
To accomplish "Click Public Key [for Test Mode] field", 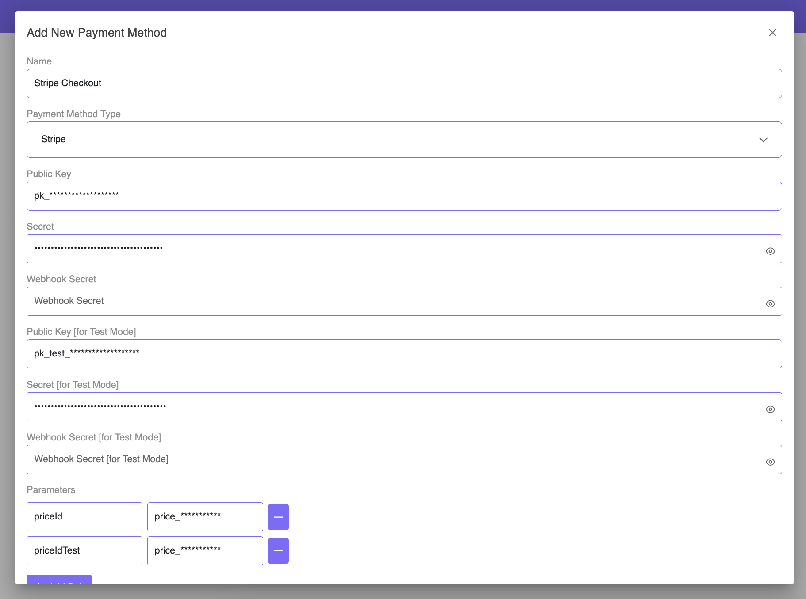I will pos(403,353).
